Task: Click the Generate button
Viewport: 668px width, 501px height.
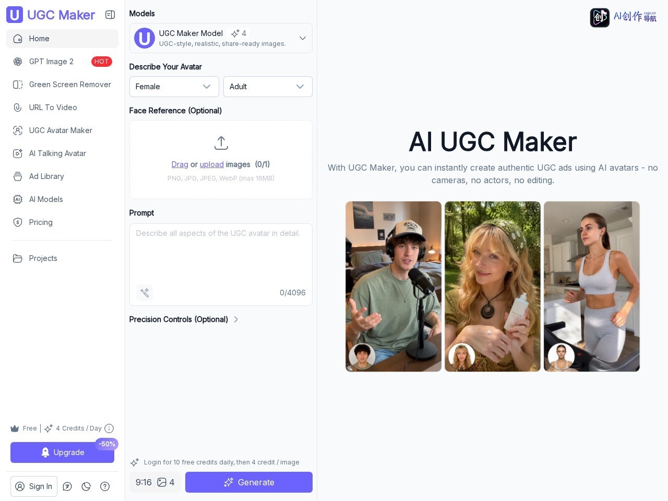Action: (x=249, y=482)
